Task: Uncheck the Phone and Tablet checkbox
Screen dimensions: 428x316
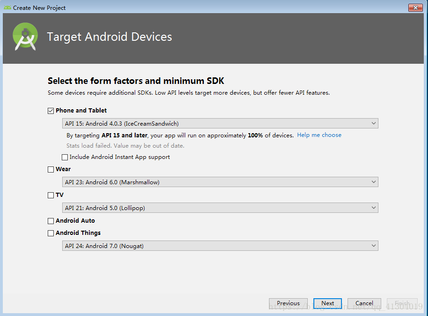Action: point(51,111)
